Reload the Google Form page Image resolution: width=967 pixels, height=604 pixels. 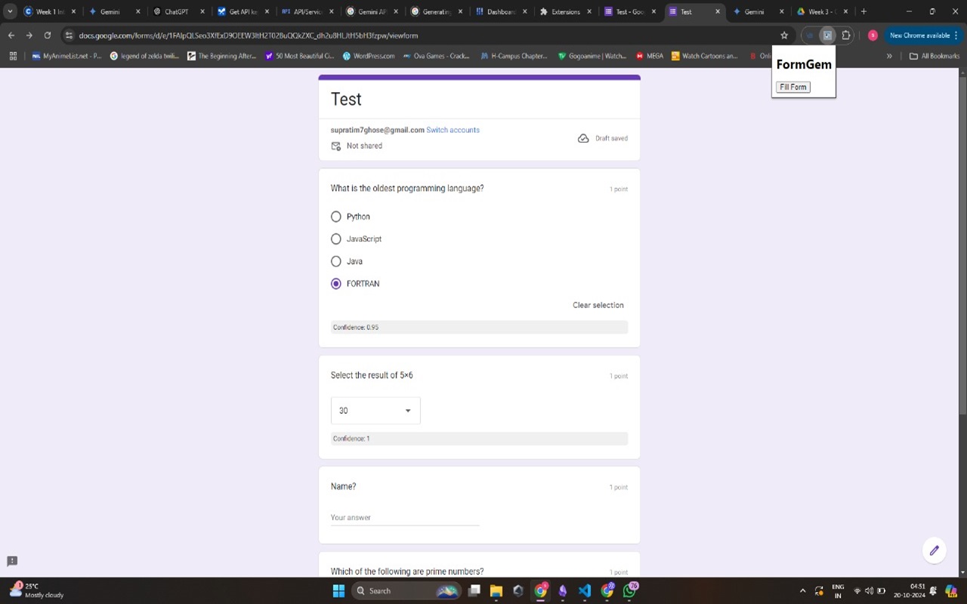(47, 35)
